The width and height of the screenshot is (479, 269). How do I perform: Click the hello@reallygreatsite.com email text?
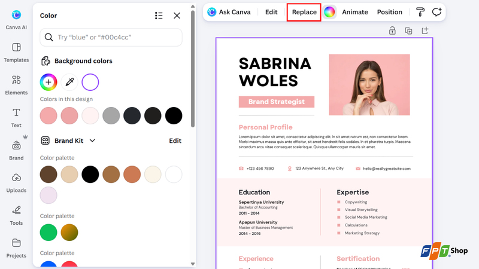coord(387,169)
